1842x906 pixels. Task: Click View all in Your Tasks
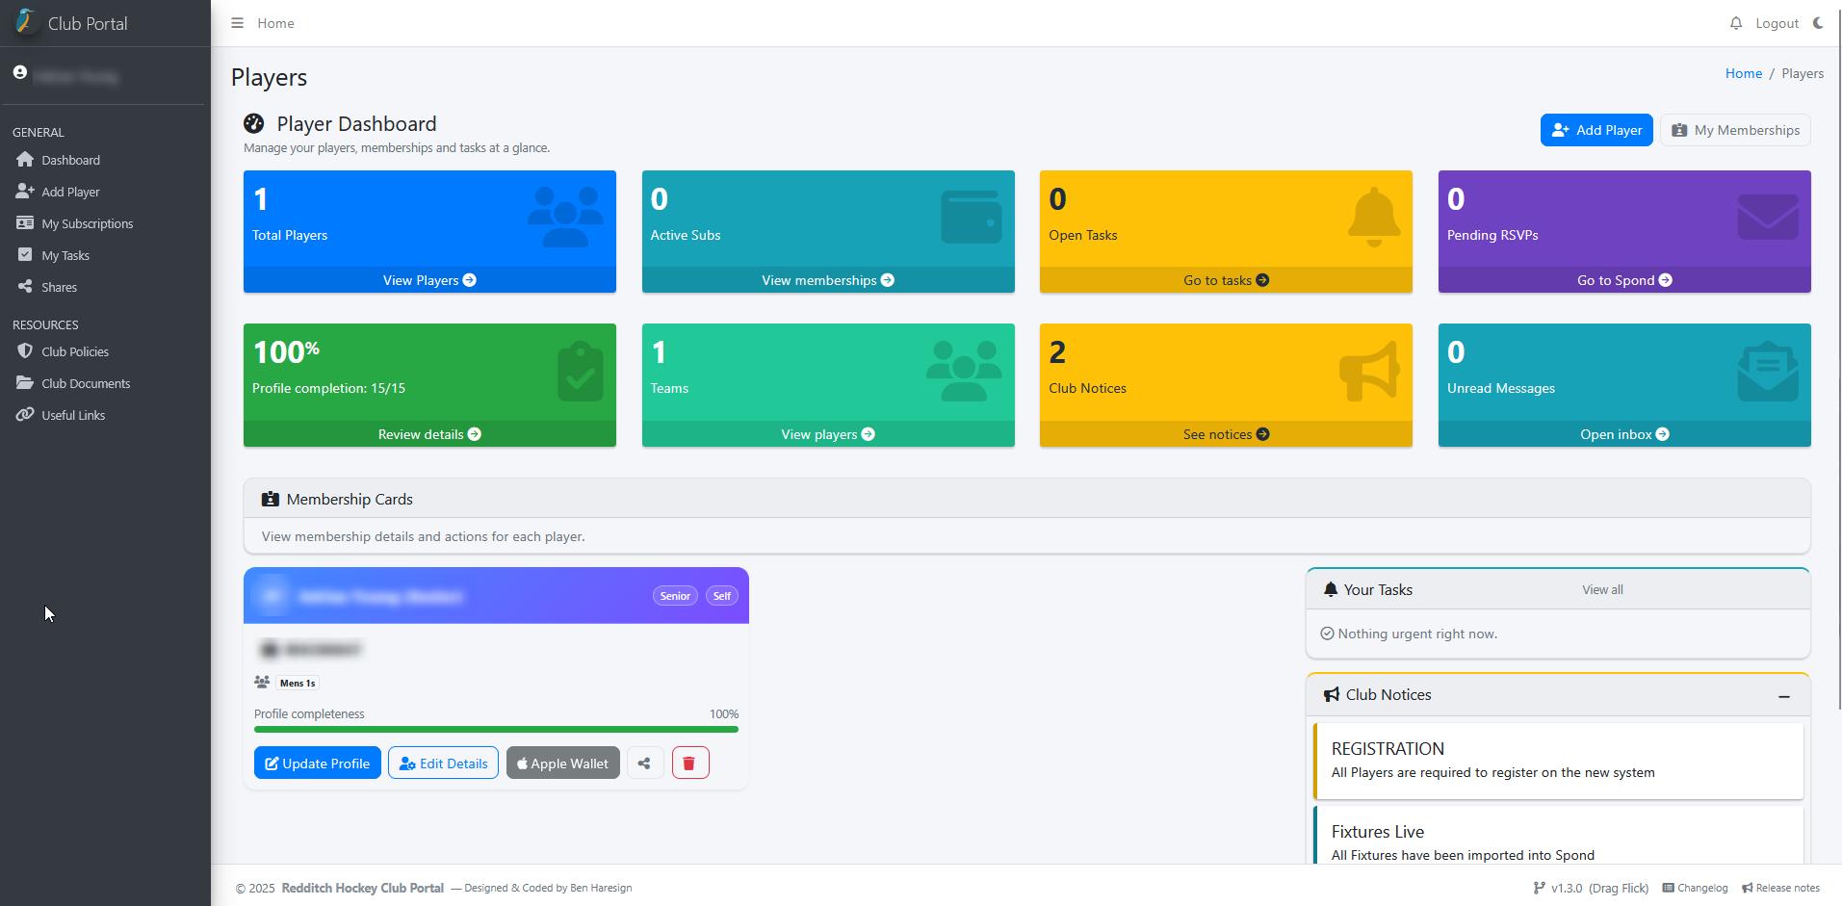coord(1602,589)
